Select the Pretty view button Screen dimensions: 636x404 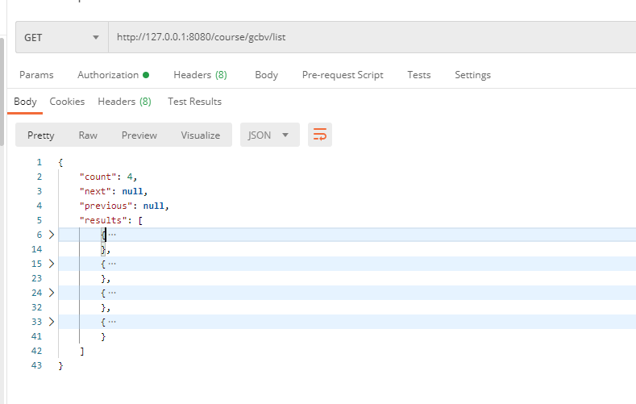41,135
